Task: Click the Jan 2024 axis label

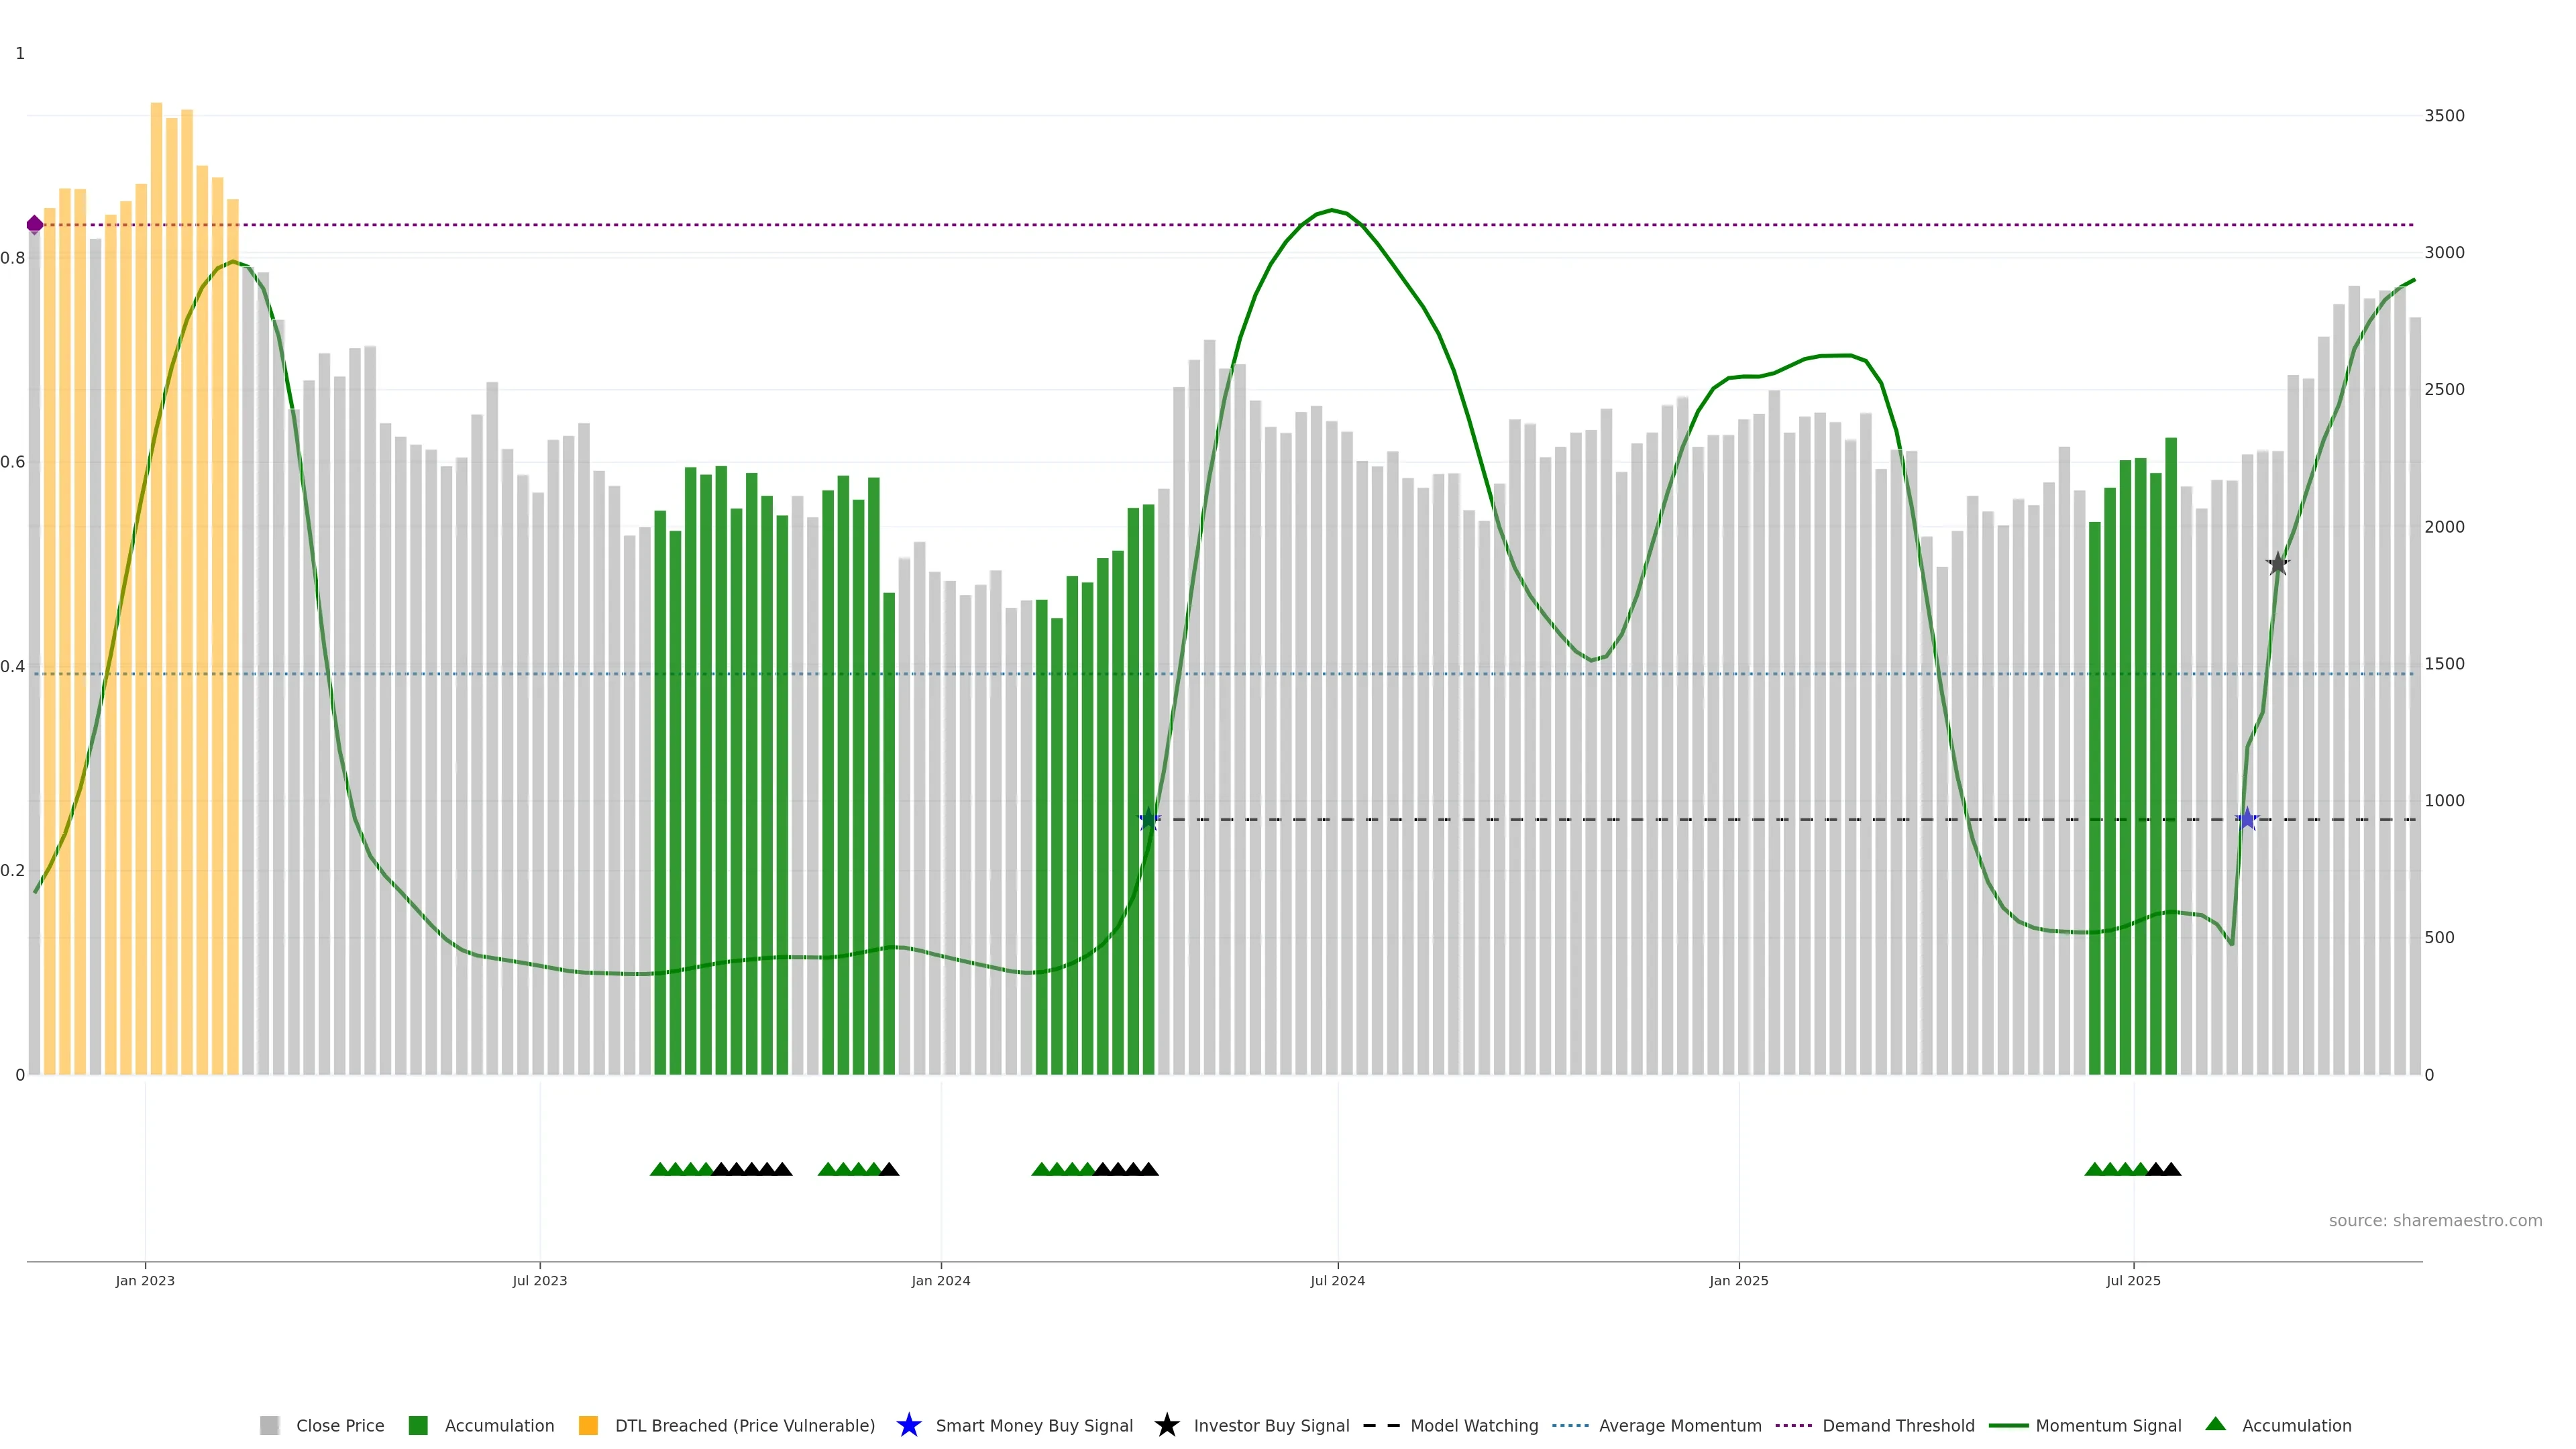Action: click(x=940, y=1280)
